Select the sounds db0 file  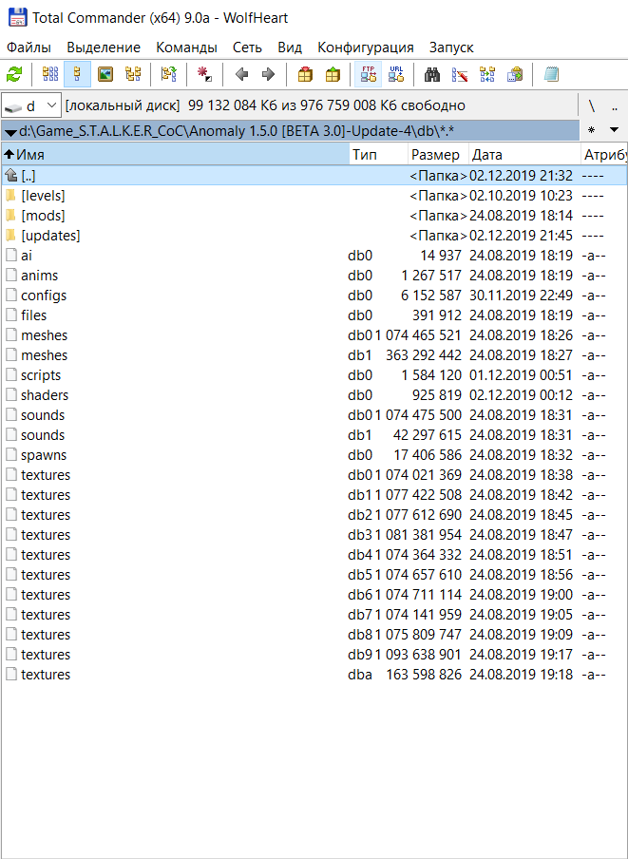pyautogui.click(x=314, y=414)
